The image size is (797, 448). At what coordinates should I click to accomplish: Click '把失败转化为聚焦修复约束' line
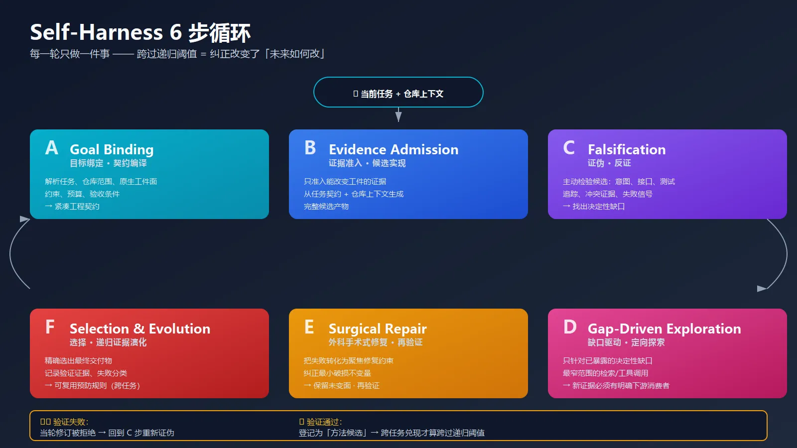pyautogui.click(x=349, y=361)
